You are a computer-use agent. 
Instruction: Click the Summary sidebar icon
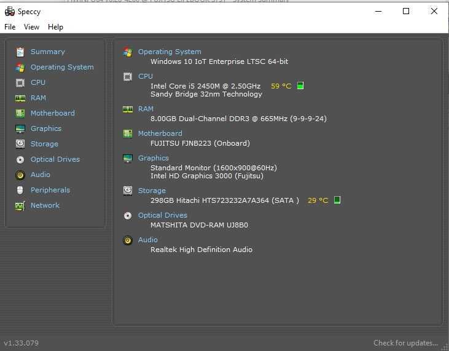[x=20, y=52]
